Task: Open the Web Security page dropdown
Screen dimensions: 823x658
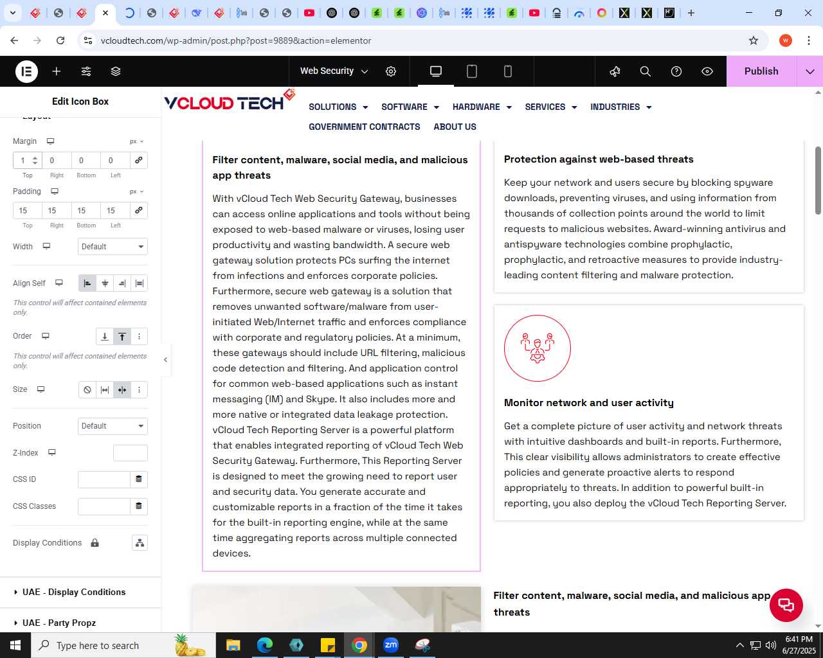Action: (334, 71)
